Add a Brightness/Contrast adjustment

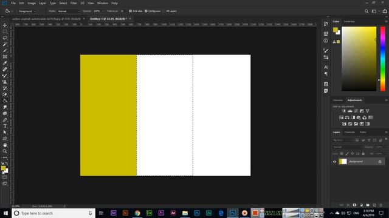click(x=344, y=111)
